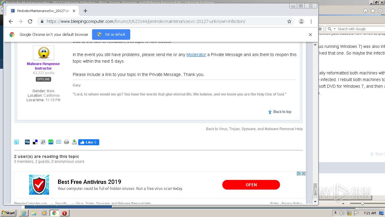This screenshot has width=385, height=217.
Task: Open Windows Media Player from taskbar
Action: [44, 213]
